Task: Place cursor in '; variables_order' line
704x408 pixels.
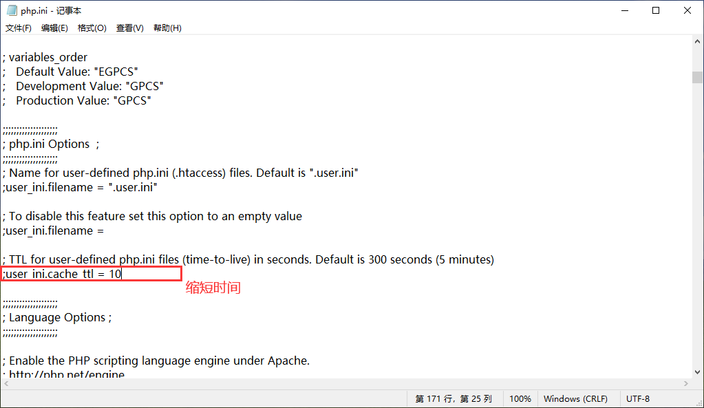Action: [x=45, y=58]
